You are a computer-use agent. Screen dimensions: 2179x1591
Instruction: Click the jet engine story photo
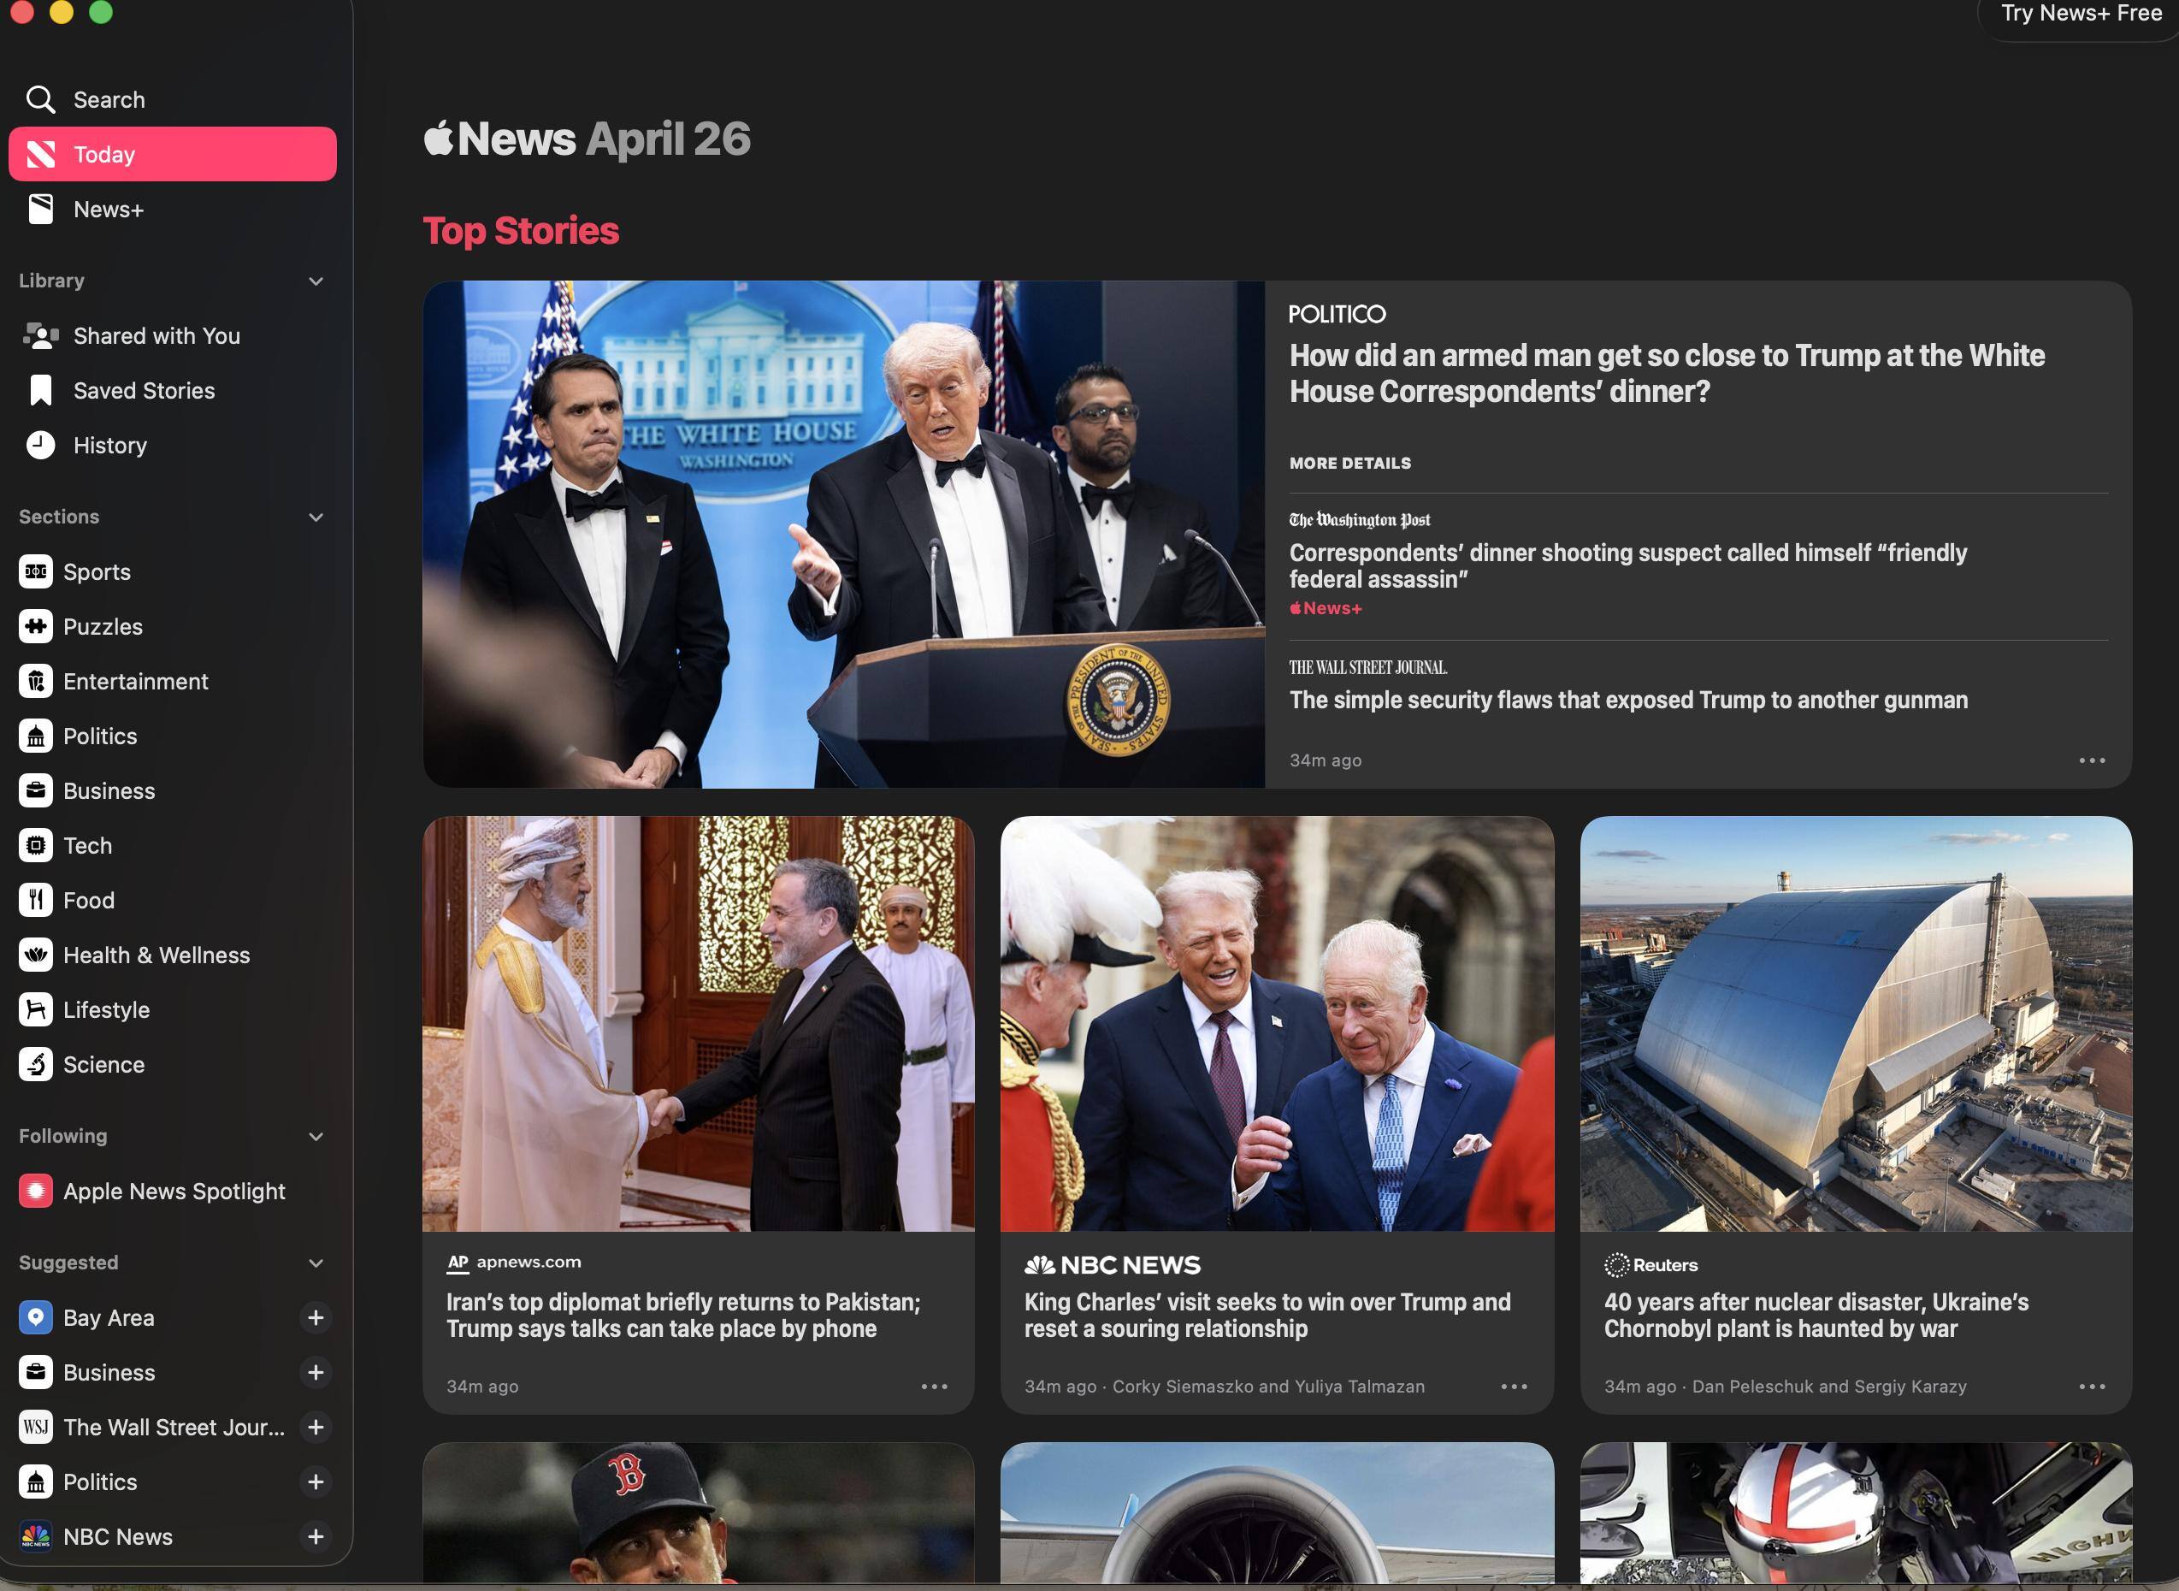click(x=1277, y=1513)
